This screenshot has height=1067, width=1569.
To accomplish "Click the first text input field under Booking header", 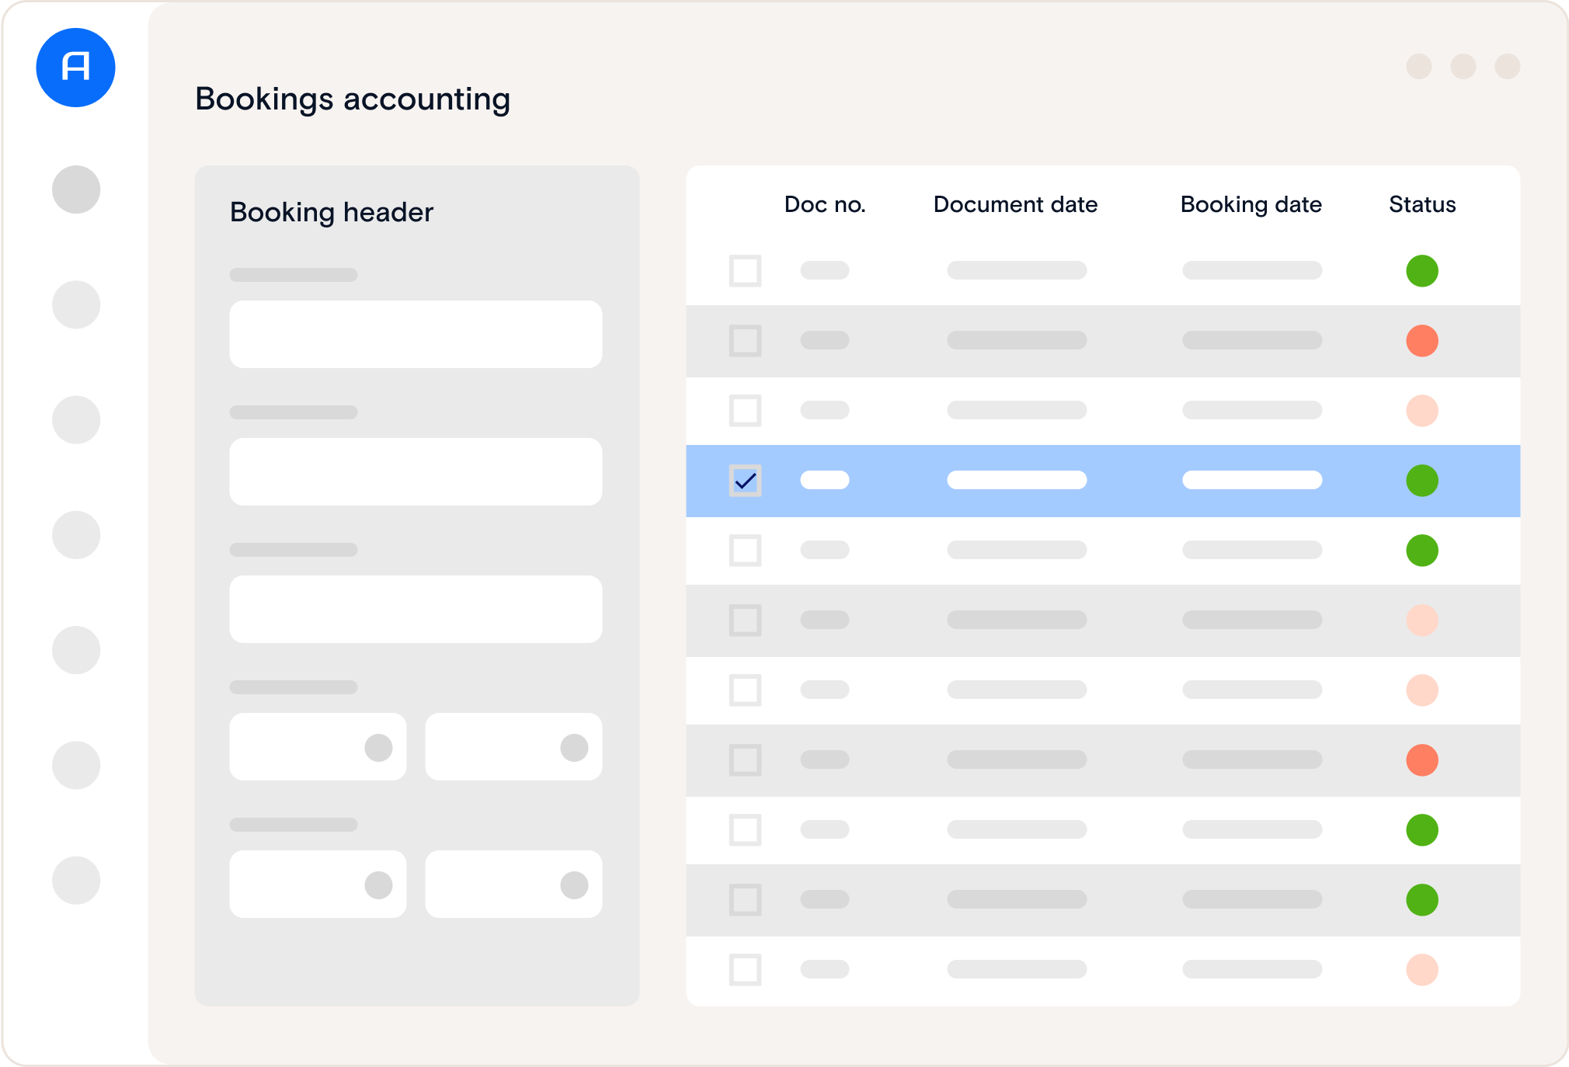I will pyautogui.click(x=415, y=334).
